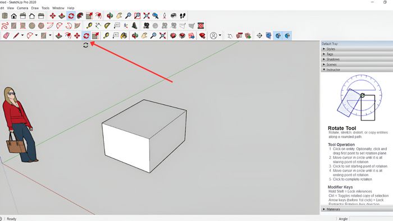Select the Pencil line tool
Image resolution: width=393 pixels, height=221 pixels.
[x=16, y=35]
